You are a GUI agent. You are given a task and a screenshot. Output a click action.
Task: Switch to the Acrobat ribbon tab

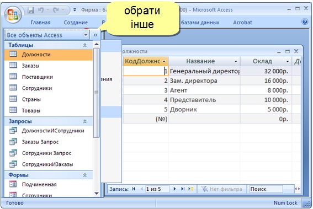pos(242,23)
